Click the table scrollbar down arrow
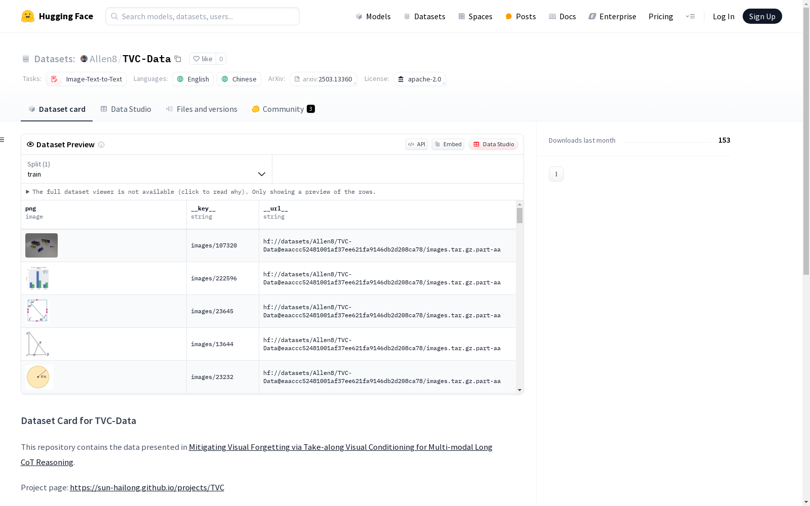Image resolution: width=810 pixels, height=506 pixels. [519, 390]
